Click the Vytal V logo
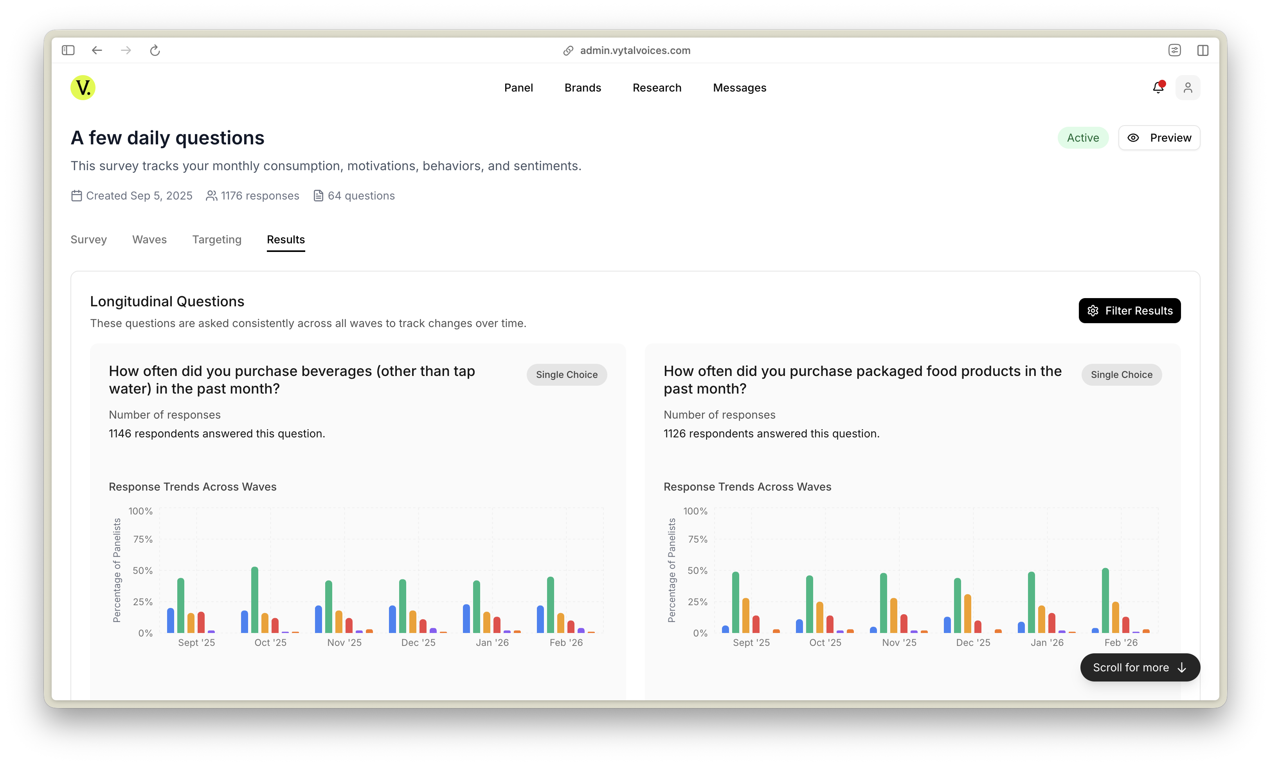1271x766 pixels. [x=83, y=87]
